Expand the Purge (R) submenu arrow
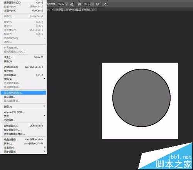This screenshot has height=170, width=193. [44, 106]
